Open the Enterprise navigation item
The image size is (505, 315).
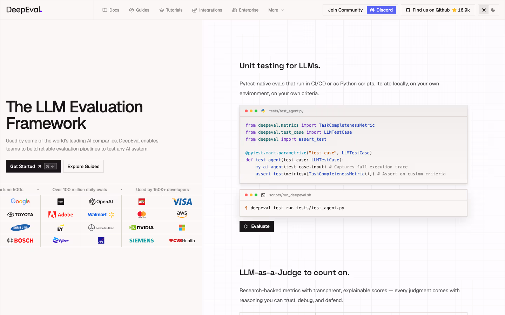pos(245,10)
